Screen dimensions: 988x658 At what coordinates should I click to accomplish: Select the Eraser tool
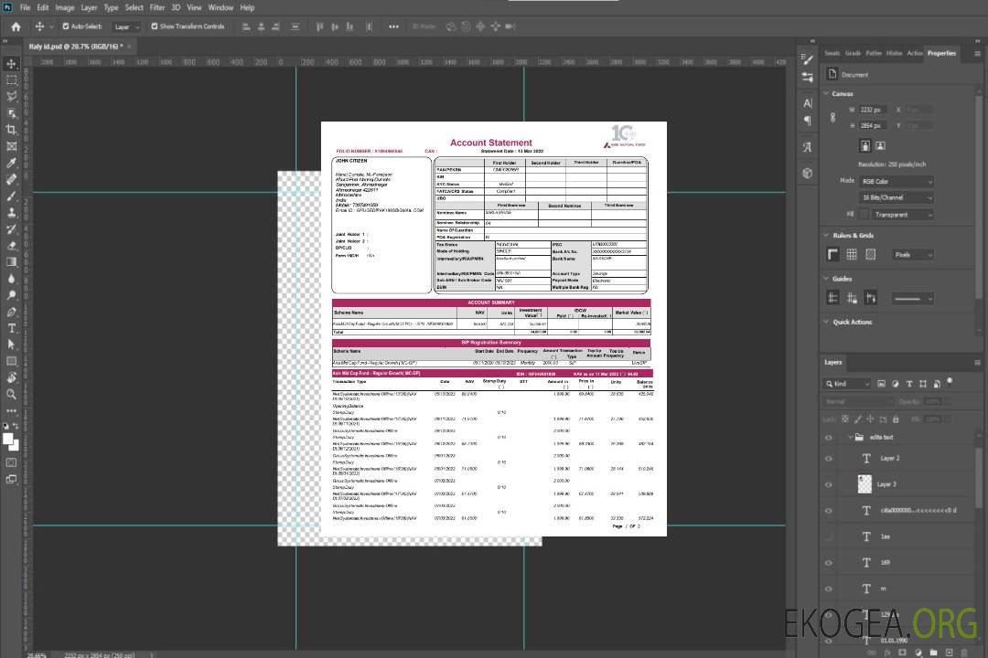click(x=11, y=246)
